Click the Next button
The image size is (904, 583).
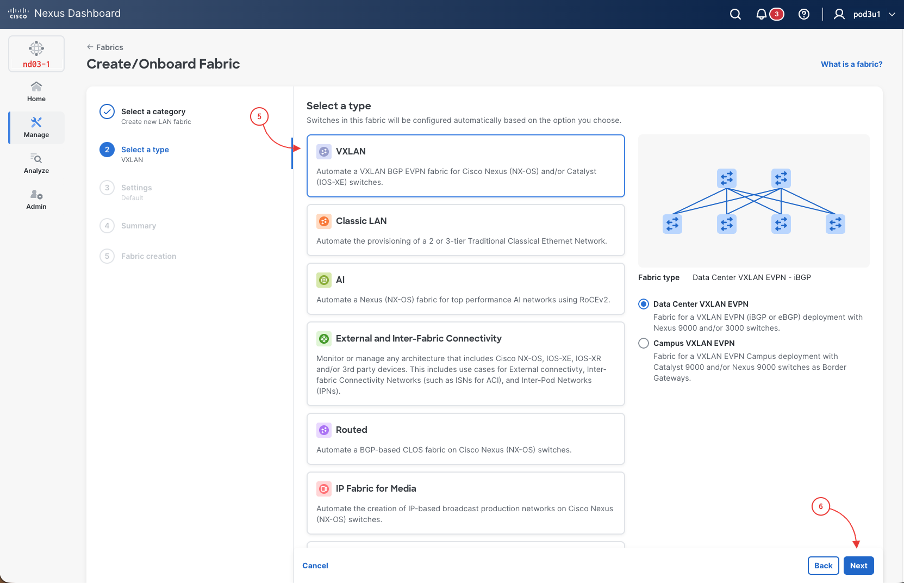click(858, 566)
